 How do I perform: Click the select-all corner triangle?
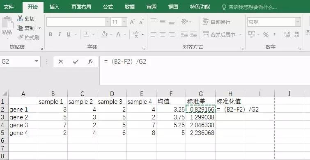click(5, 94)
